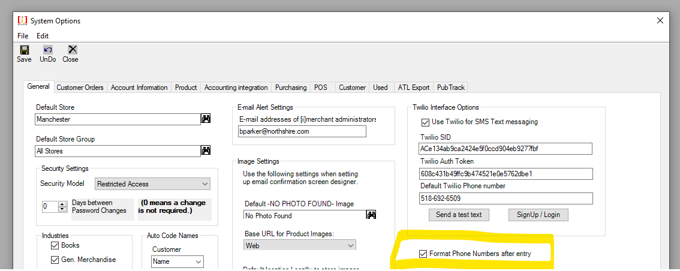The image size is (680, 271).
Task: Toggle the Books industry checkbox
Action: click(x=55, y=245)
